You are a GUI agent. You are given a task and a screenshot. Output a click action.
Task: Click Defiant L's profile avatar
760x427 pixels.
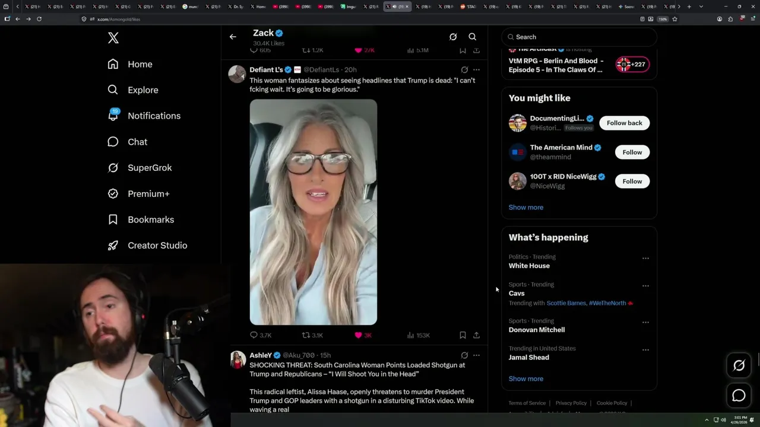point(237,74)
